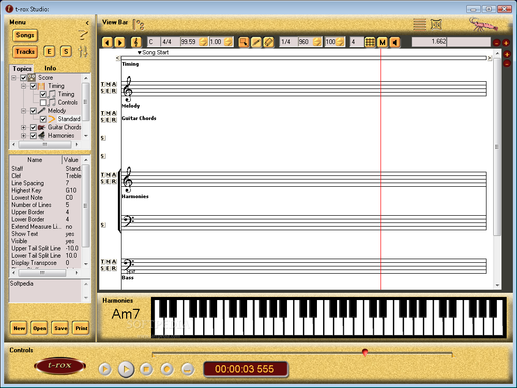Toggle the M button of the Melody track
Image resolution: width=517 pixels, height=388 pixels.
(109, 84)
